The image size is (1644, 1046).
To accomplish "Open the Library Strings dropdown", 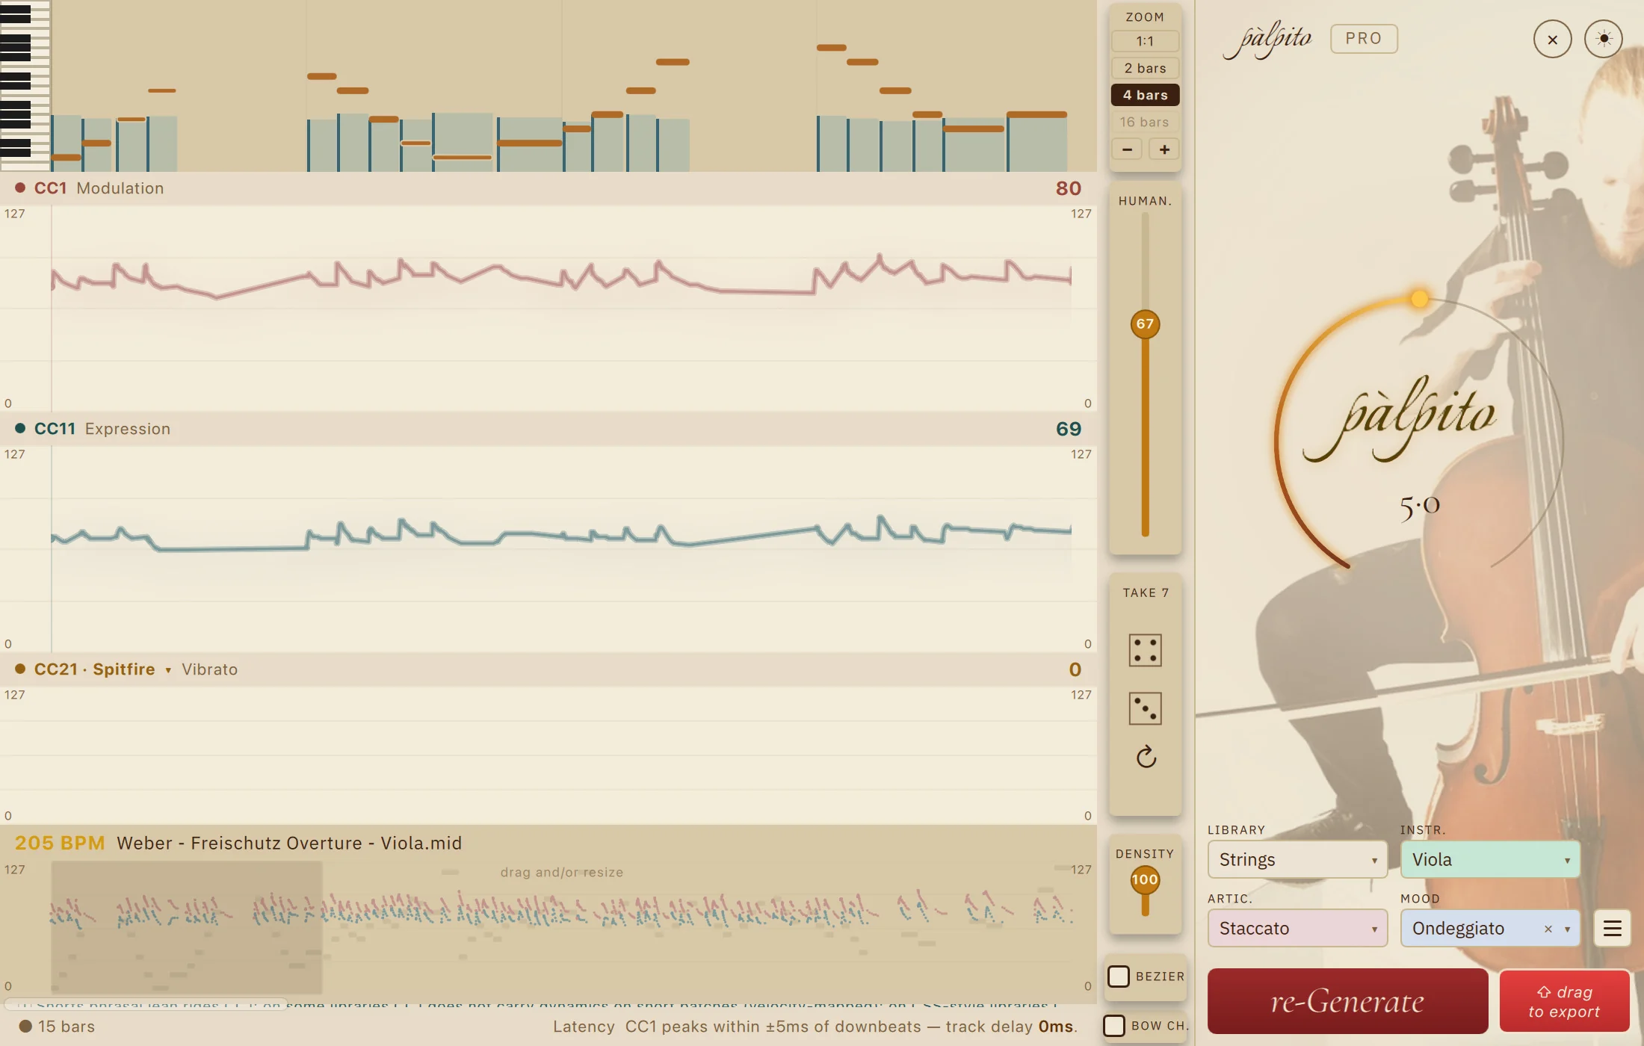I will [x=1297, y=860].
